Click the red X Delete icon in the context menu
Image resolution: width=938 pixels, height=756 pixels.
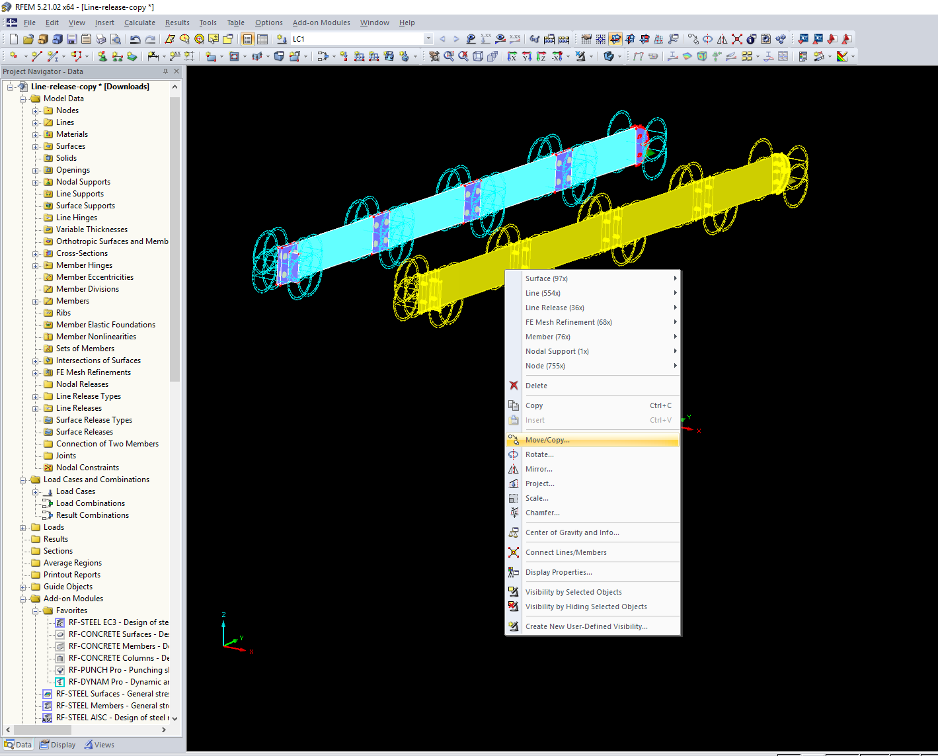tap(514, 386)
